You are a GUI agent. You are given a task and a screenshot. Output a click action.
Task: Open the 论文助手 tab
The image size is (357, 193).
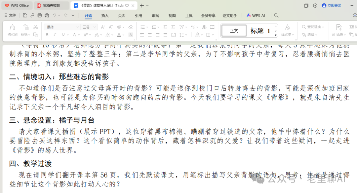click(x=230, y=16)
